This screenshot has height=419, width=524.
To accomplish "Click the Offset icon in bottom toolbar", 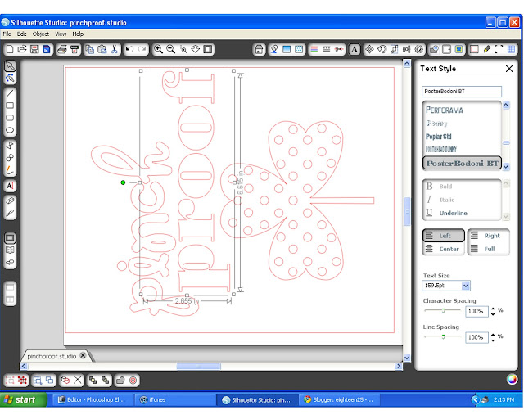I will click(x=133, y=381).
